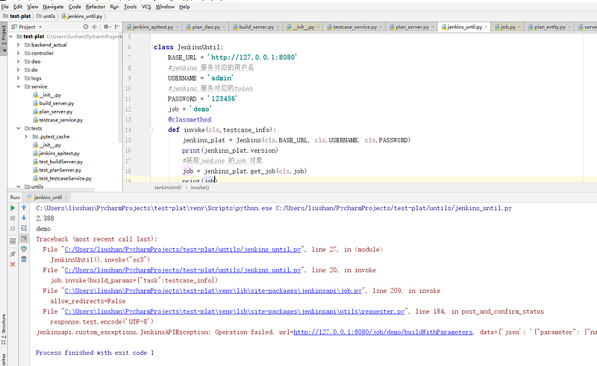The image size is (597, 366).
Task: Open the VCS menu
Action: pyautogui.click(x=146, y=7)
